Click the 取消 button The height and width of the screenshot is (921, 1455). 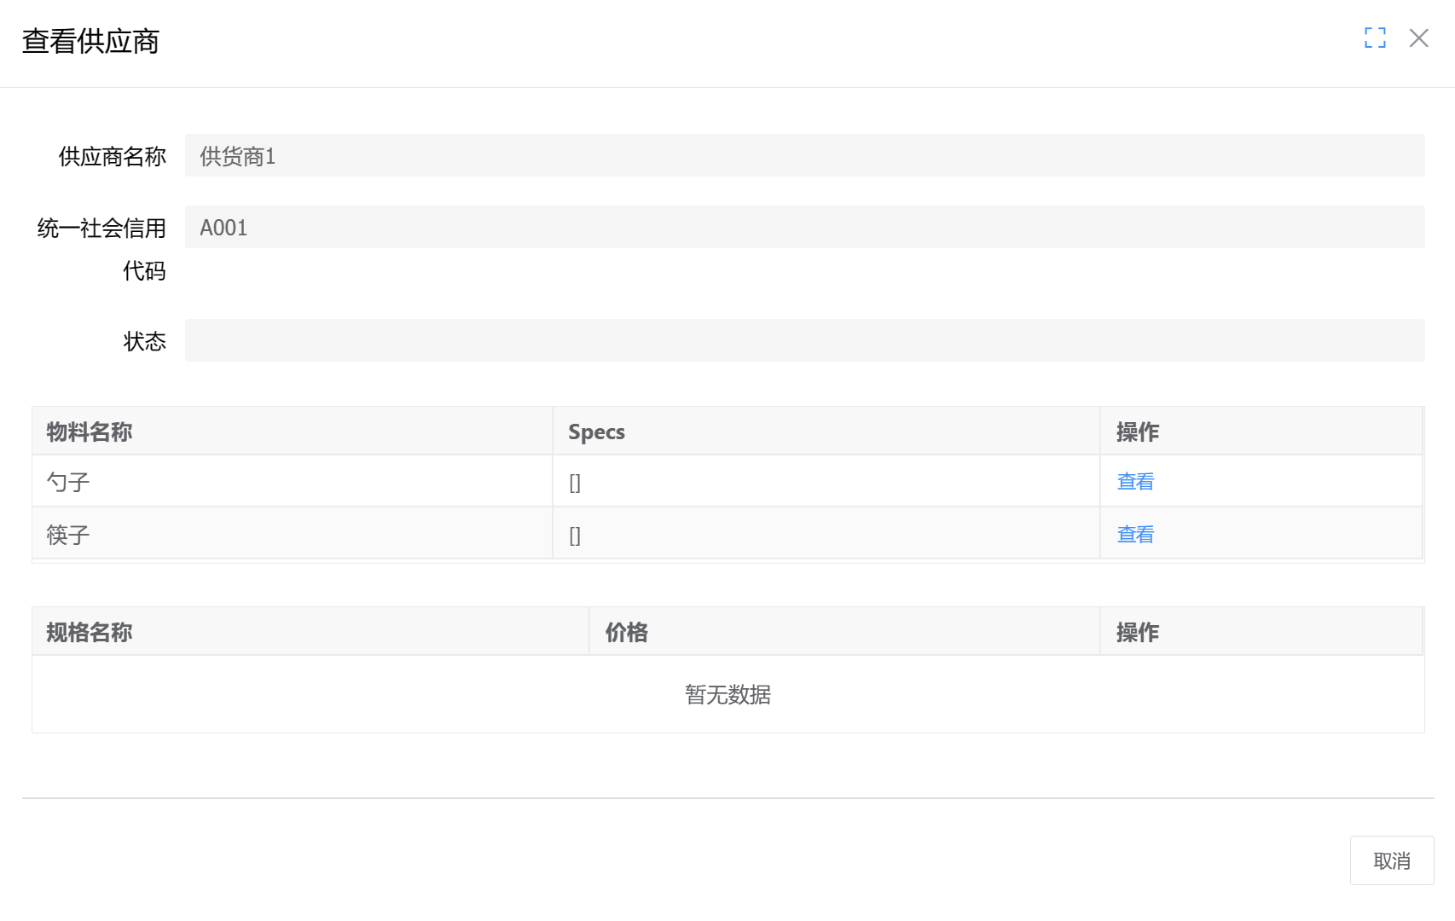[1392, 860]
